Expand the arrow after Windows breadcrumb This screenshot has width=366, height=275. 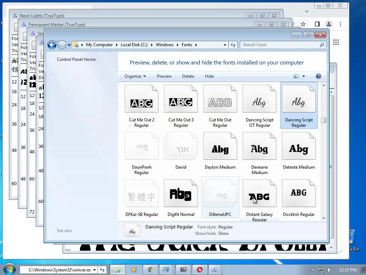click(177, 45)
